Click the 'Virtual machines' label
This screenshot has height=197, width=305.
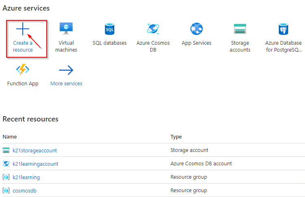66,46
